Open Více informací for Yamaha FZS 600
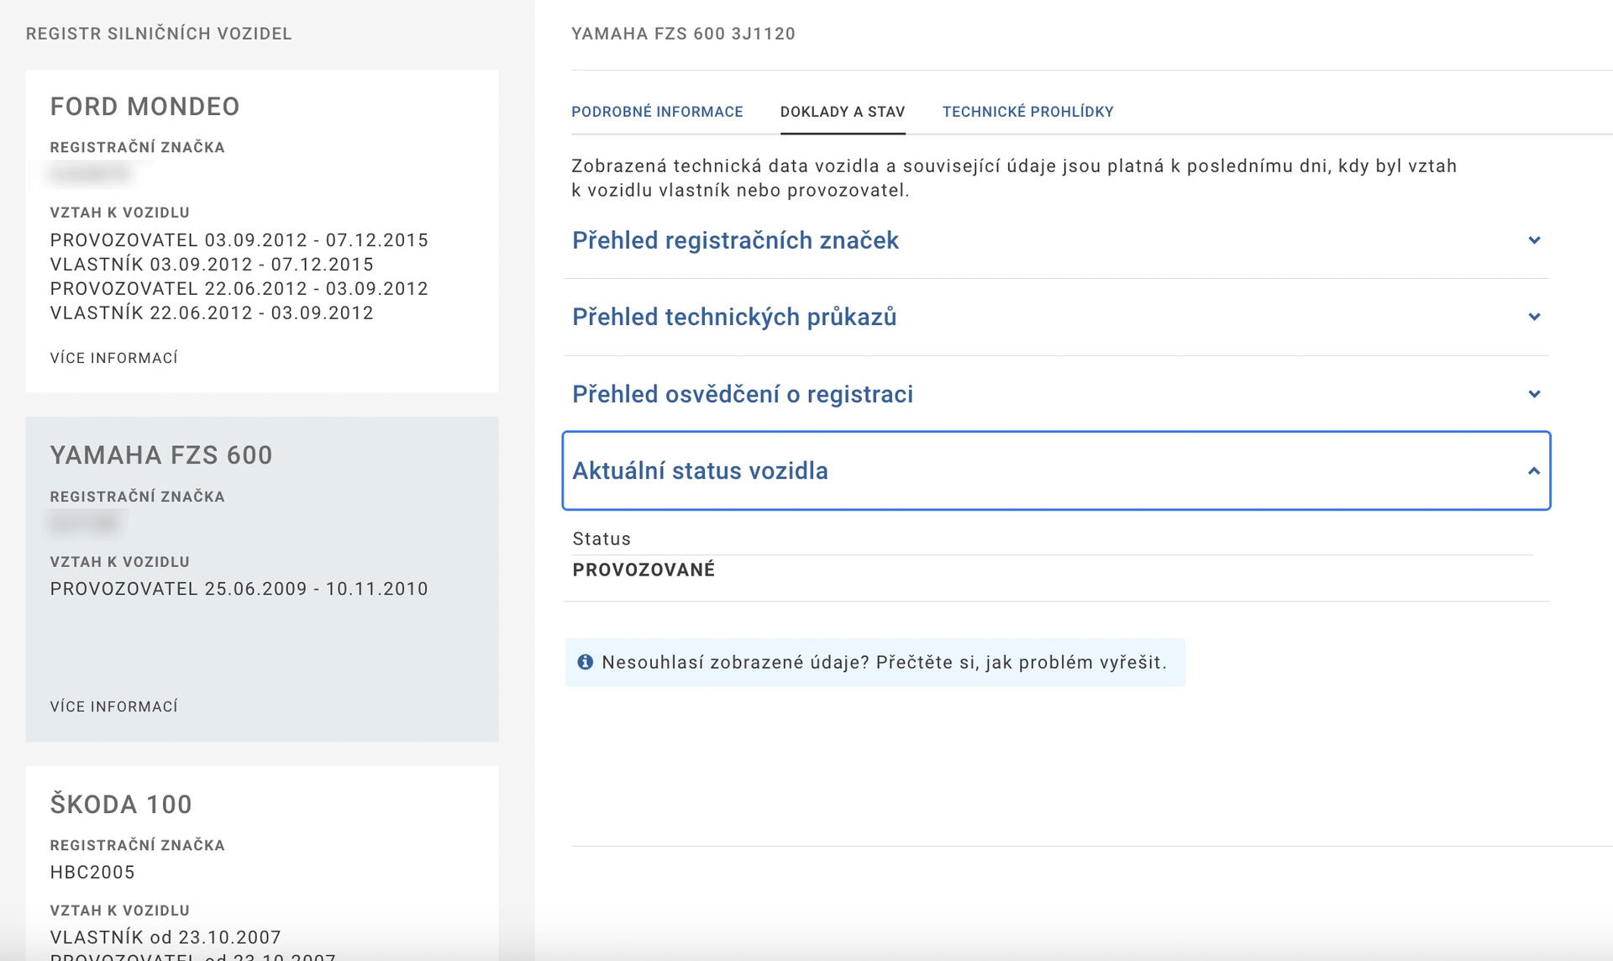 pyautogui.click(x=114, y=706)
